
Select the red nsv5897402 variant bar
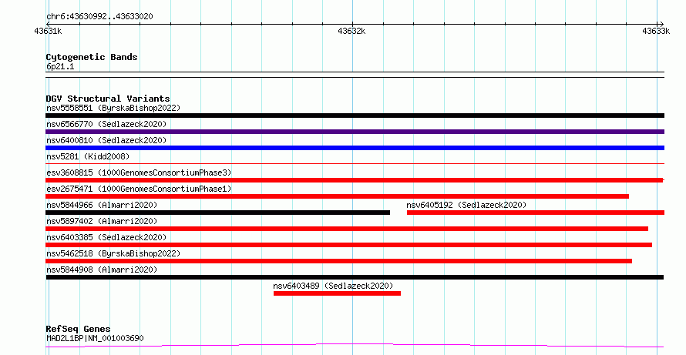347,229
